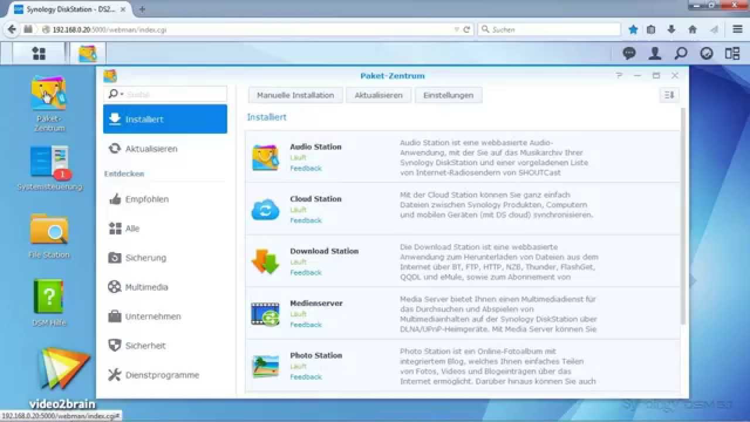Select Empfohlen category
Image resolution: width=750 pixels, height=422 pixels.
165,199
